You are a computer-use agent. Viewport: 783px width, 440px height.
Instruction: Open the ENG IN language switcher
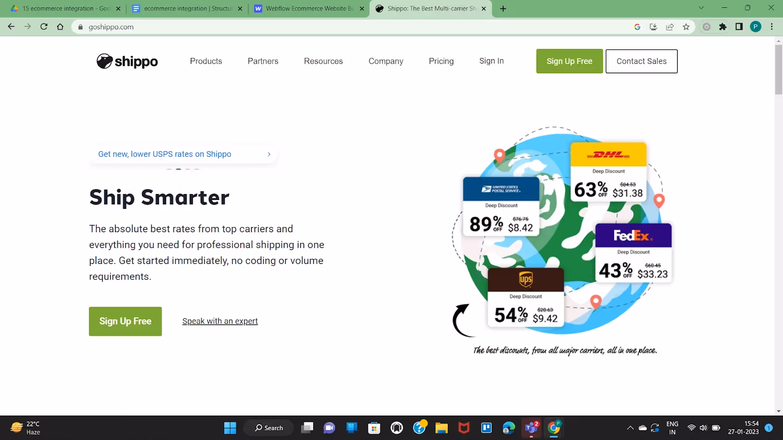(672, 428)
